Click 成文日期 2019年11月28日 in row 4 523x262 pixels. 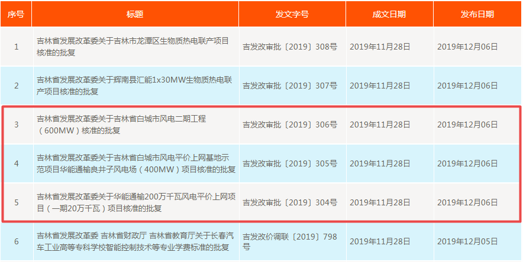pyautogui.click(x=380, y=163)
